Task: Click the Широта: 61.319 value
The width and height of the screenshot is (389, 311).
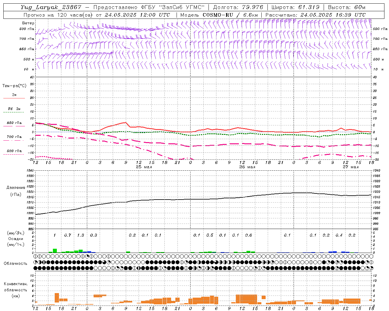Action: (295, 7)
